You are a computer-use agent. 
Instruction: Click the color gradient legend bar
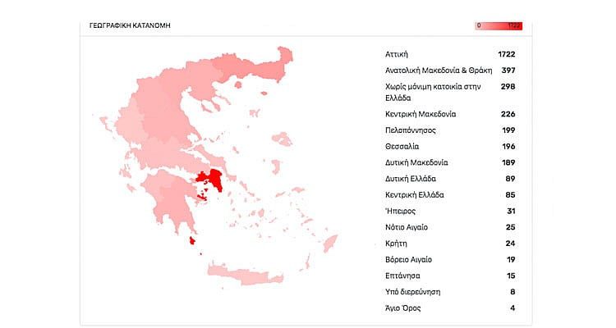(499, 26)
